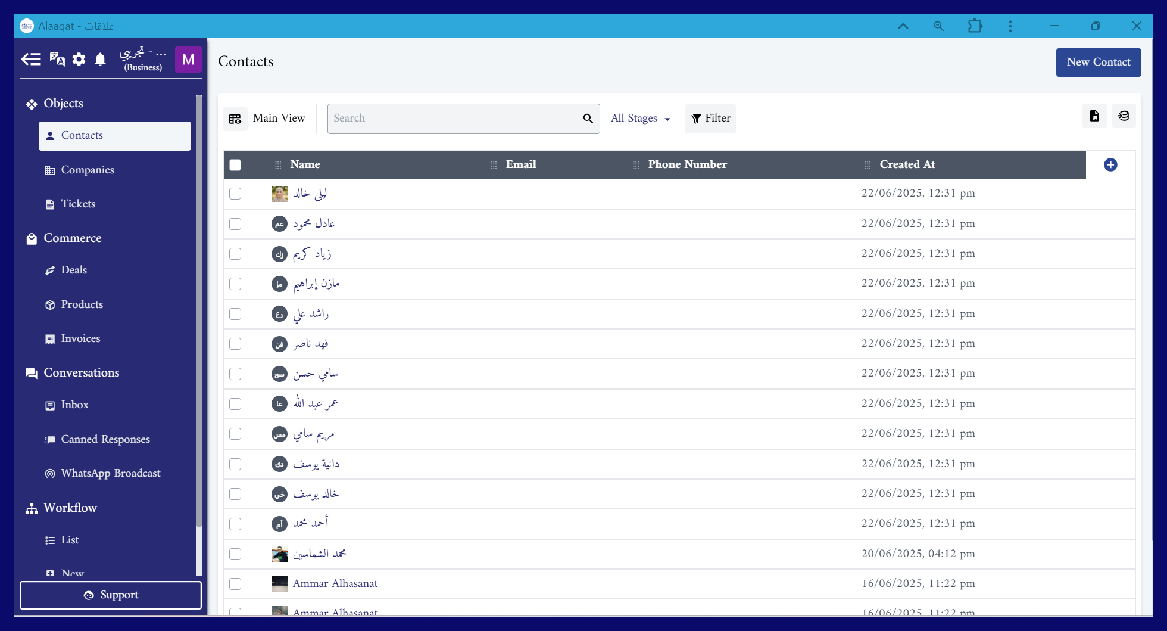Open notifications bell icon
The image size is (1167, 631).
(x=100, y=59)
